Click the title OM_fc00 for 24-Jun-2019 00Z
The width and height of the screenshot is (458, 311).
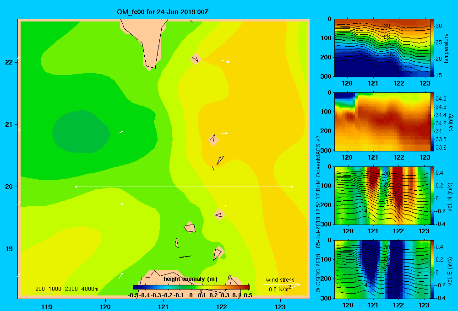click(163, 12)
